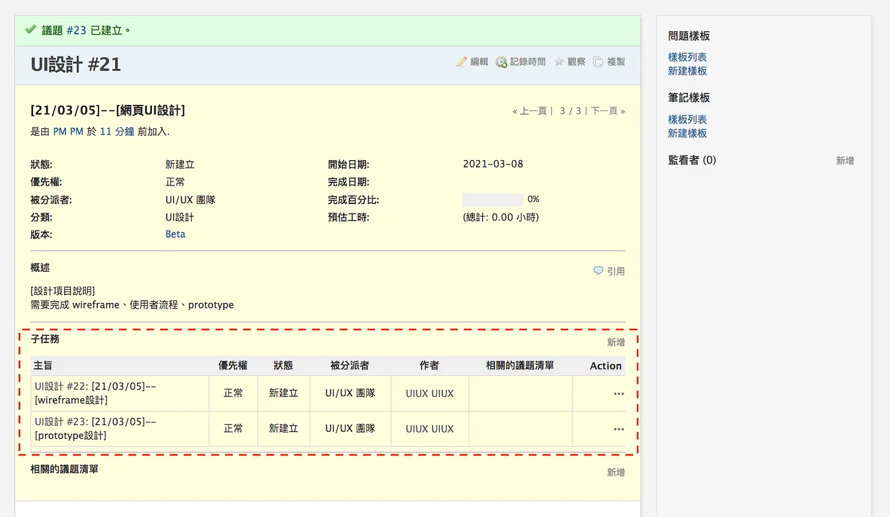Image resolution: width=890 pixels, height=517 pixels.
Task: Click the 記錄時間 log time label
Action: click(528, 62)
